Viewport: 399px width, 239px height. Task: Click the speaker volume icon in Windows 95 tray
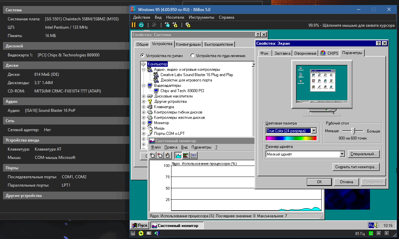point(377,225)
